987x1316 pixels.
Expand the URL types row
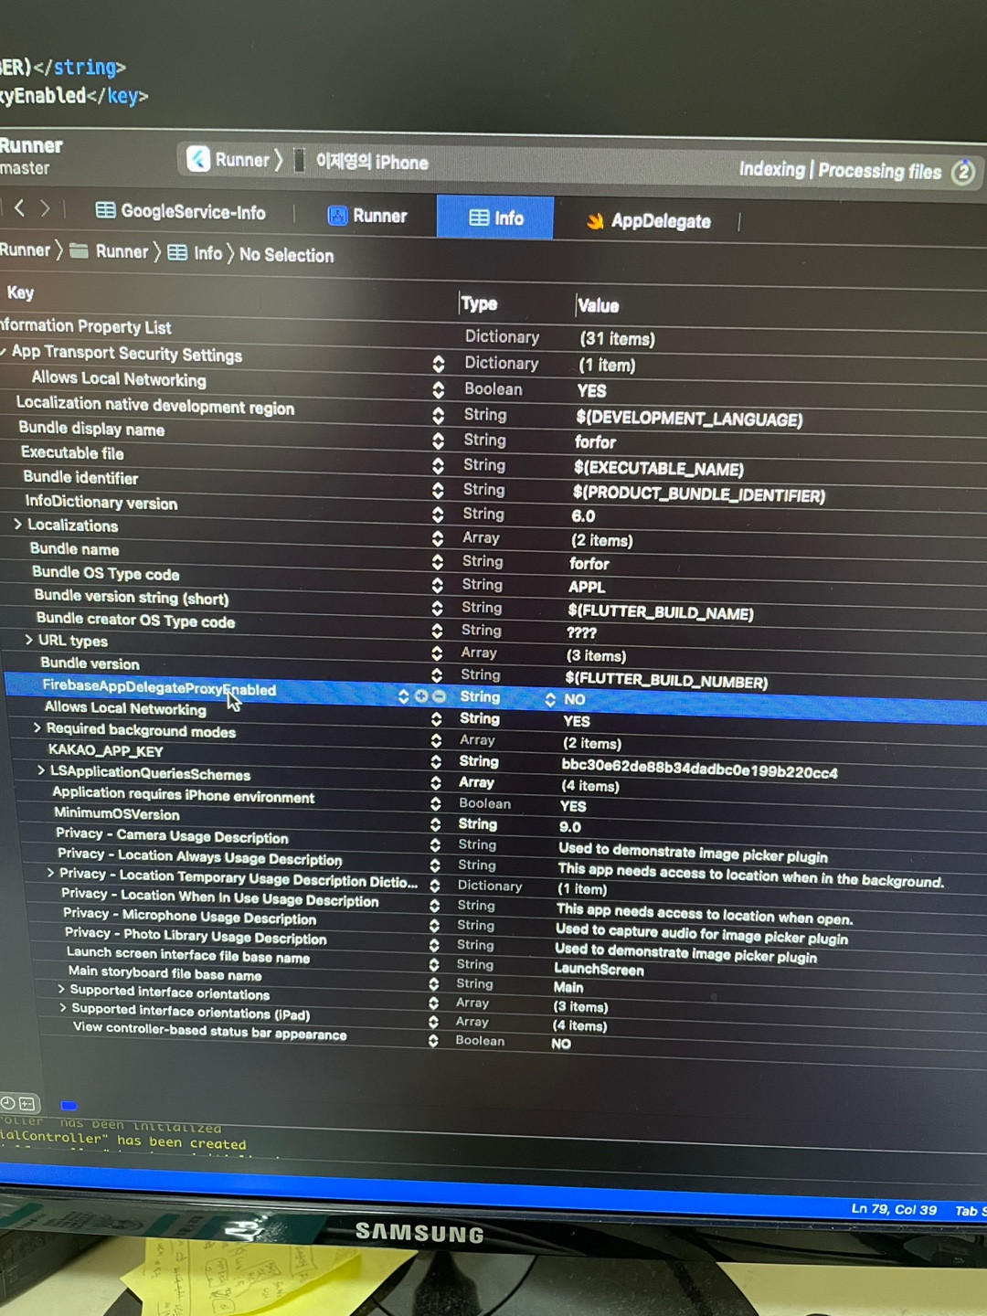[x=28, y=640]
